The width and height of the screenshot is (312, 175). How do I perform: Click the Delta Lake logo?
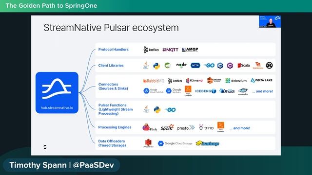pyautogui.click(x=261, y=80)
